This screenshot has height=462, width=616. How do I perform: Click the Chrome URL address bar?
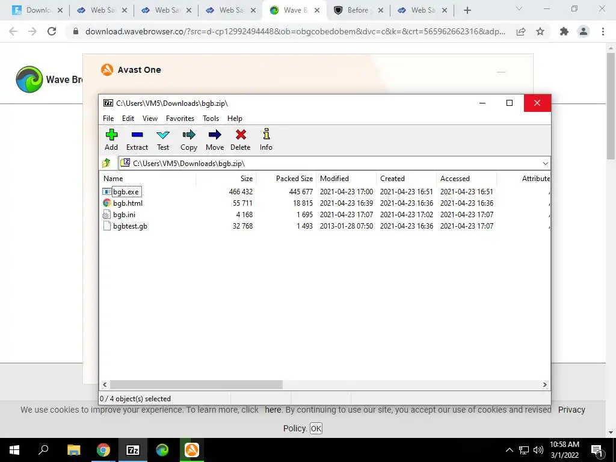tap(295, 31)
